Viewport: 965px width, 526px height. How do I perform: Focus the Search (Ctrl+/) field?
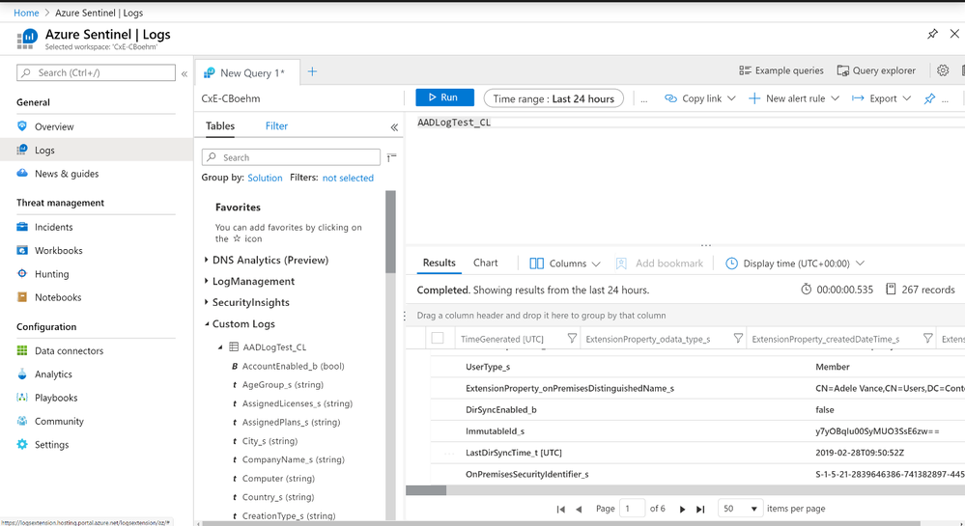click(x=96, y=72)
